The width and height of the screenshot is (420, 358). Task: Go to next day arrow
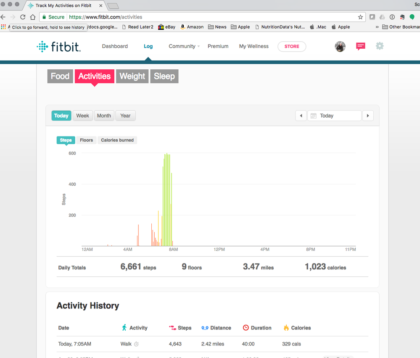pyautogui.click(x=368, y=116)
